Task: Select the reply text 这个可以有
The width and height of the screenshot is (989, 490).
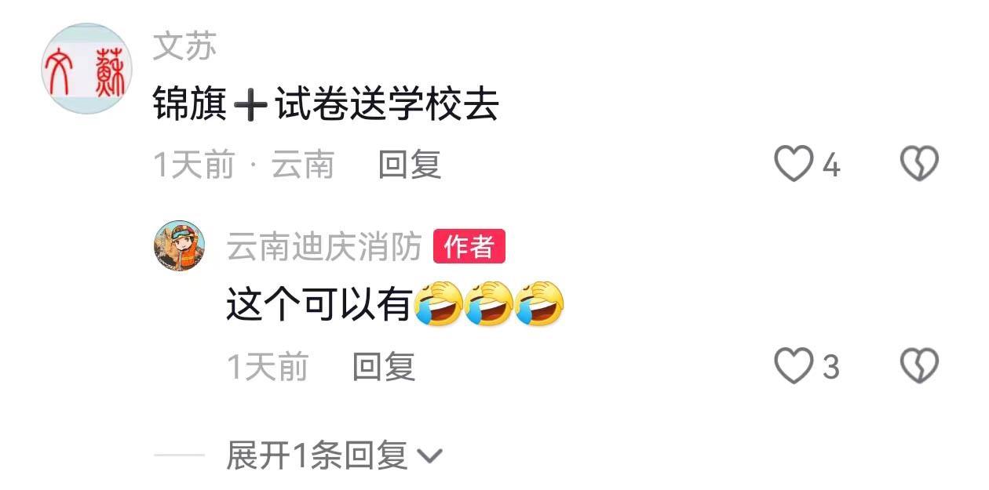Action: pos(319,305)
